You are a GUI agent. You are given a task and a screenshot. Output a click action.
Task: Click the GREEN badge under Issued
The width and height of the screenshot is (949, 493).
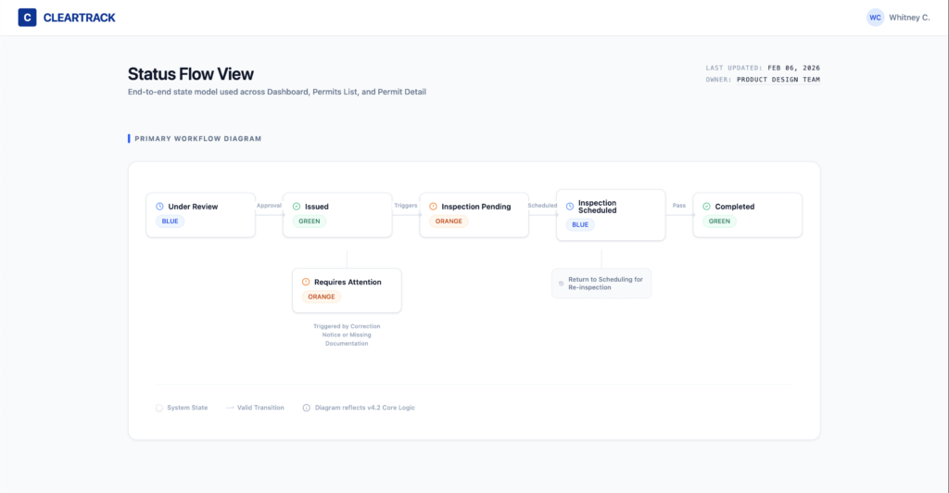click(309, 221)
